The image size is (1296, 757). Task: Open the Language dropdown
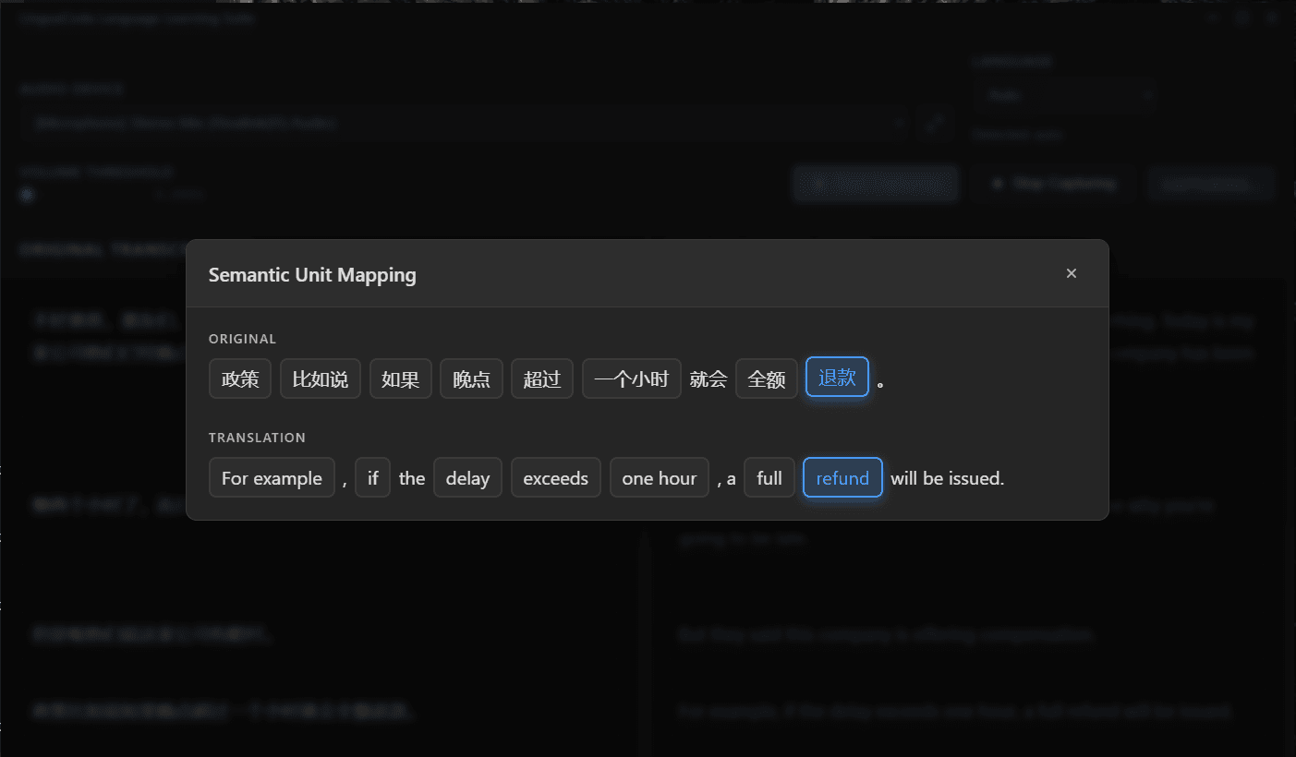pyautogui.click(x=1065, y=95)
